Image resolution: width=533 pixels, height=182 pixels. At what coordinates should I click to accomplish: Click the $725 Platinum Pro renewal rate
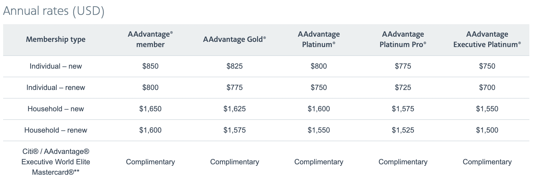point(403,88)
